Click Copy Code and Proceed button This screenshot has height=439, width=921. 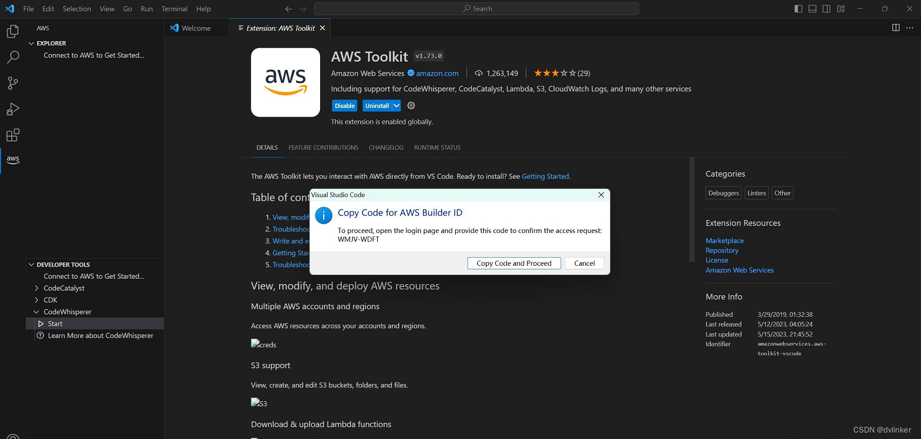pyautogui.click(x=514, y=264)
